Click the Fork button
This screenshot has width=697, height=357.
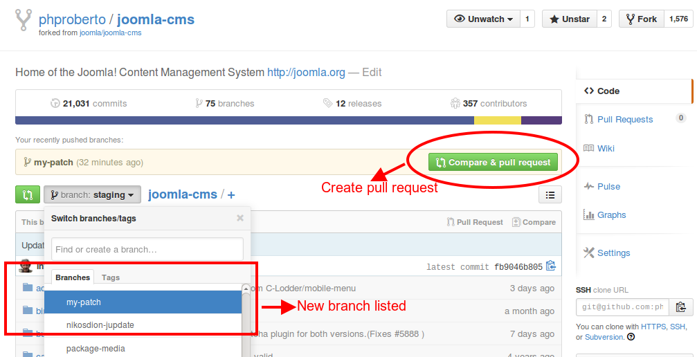(641, 19)
